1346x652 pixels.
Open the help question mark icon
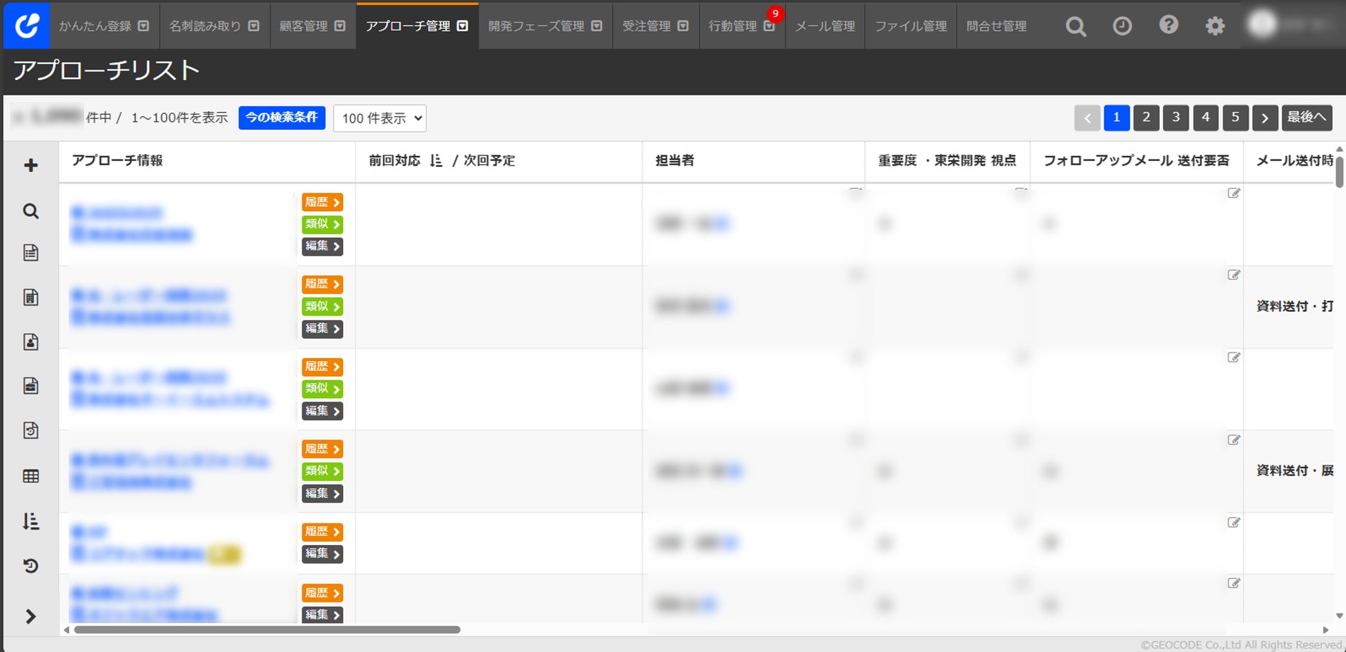tap(1168, 26)
